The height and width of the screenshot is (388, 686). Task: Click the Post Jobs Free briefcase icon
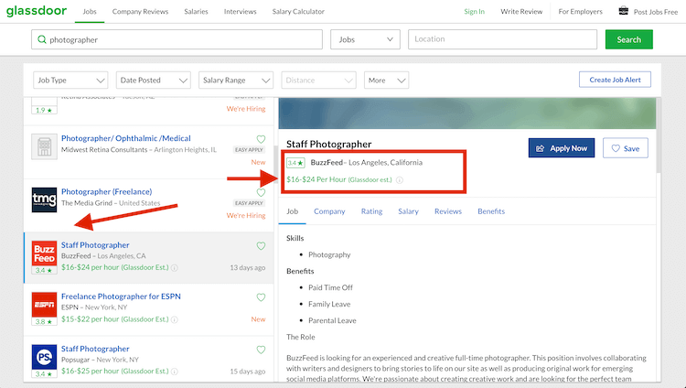[624, 12]
